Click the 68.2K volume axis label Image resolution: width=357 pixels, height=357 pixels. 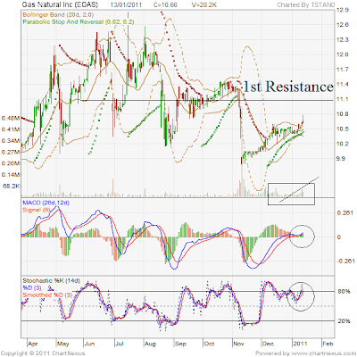pos(12,186)
